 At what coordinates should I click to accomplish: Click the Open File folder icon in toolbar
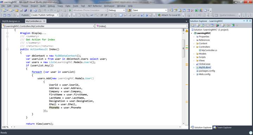pyautogui.click(x=17, y=10)
